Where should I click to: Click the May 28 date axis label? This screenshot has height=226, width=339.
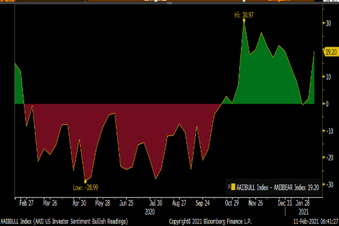pyautogui.click(x=103, y=203)
